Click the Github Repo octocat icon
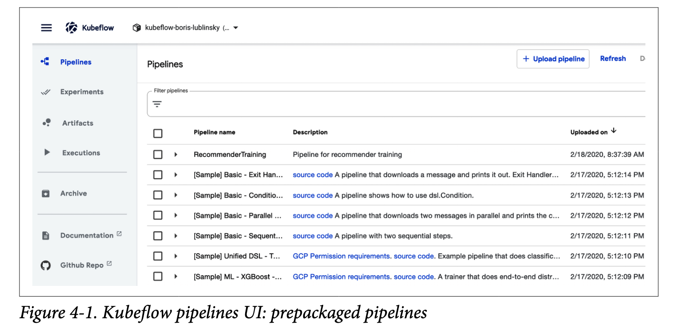This screenshot has width=676, height=328. (x=46, y=266)
